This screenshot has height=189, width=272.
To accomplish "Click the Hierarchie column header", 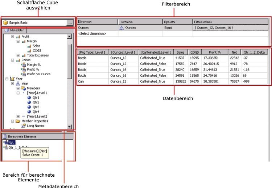I will [x=140, y=22].
